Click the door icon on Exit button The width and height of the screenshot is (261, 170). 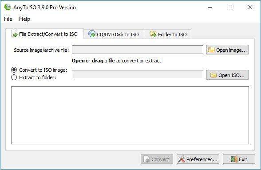click(x=233, y=159)
